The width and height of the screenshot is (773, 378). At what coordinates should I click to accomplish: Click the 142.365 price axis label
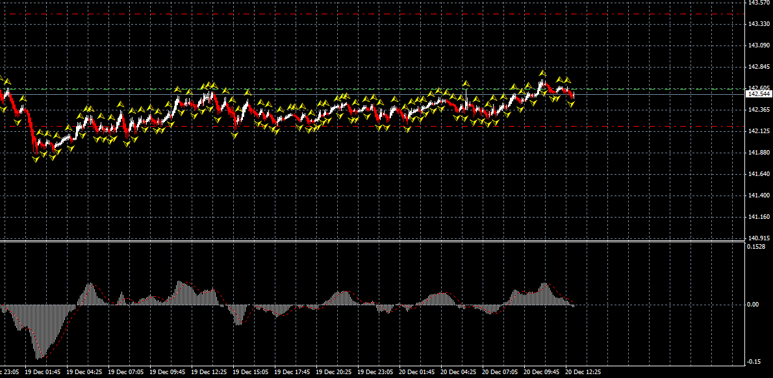pyautogui.click(x=760, y=109)
